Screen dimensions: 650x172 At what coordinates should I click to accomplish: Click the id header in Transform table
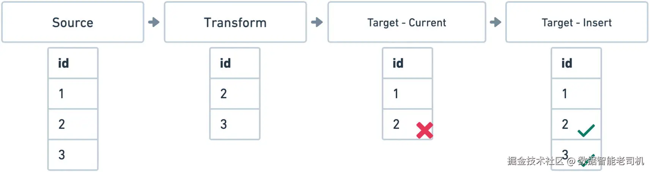click(235, 63)
